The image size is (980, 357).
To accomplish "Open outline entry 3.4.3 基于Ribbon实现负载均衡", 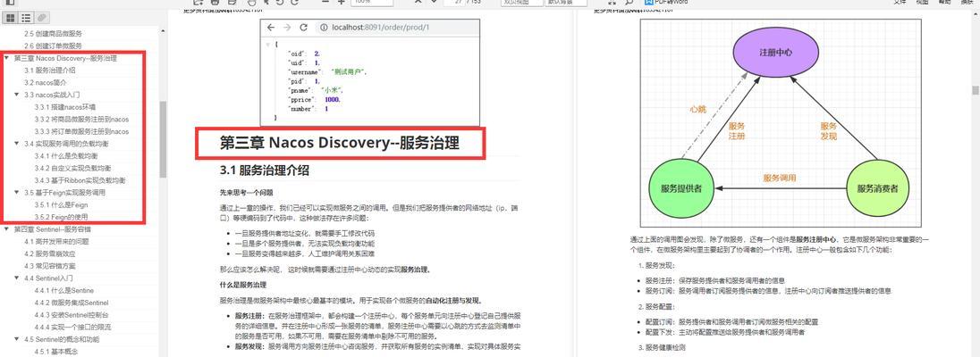I will click(x=80, y=180).
